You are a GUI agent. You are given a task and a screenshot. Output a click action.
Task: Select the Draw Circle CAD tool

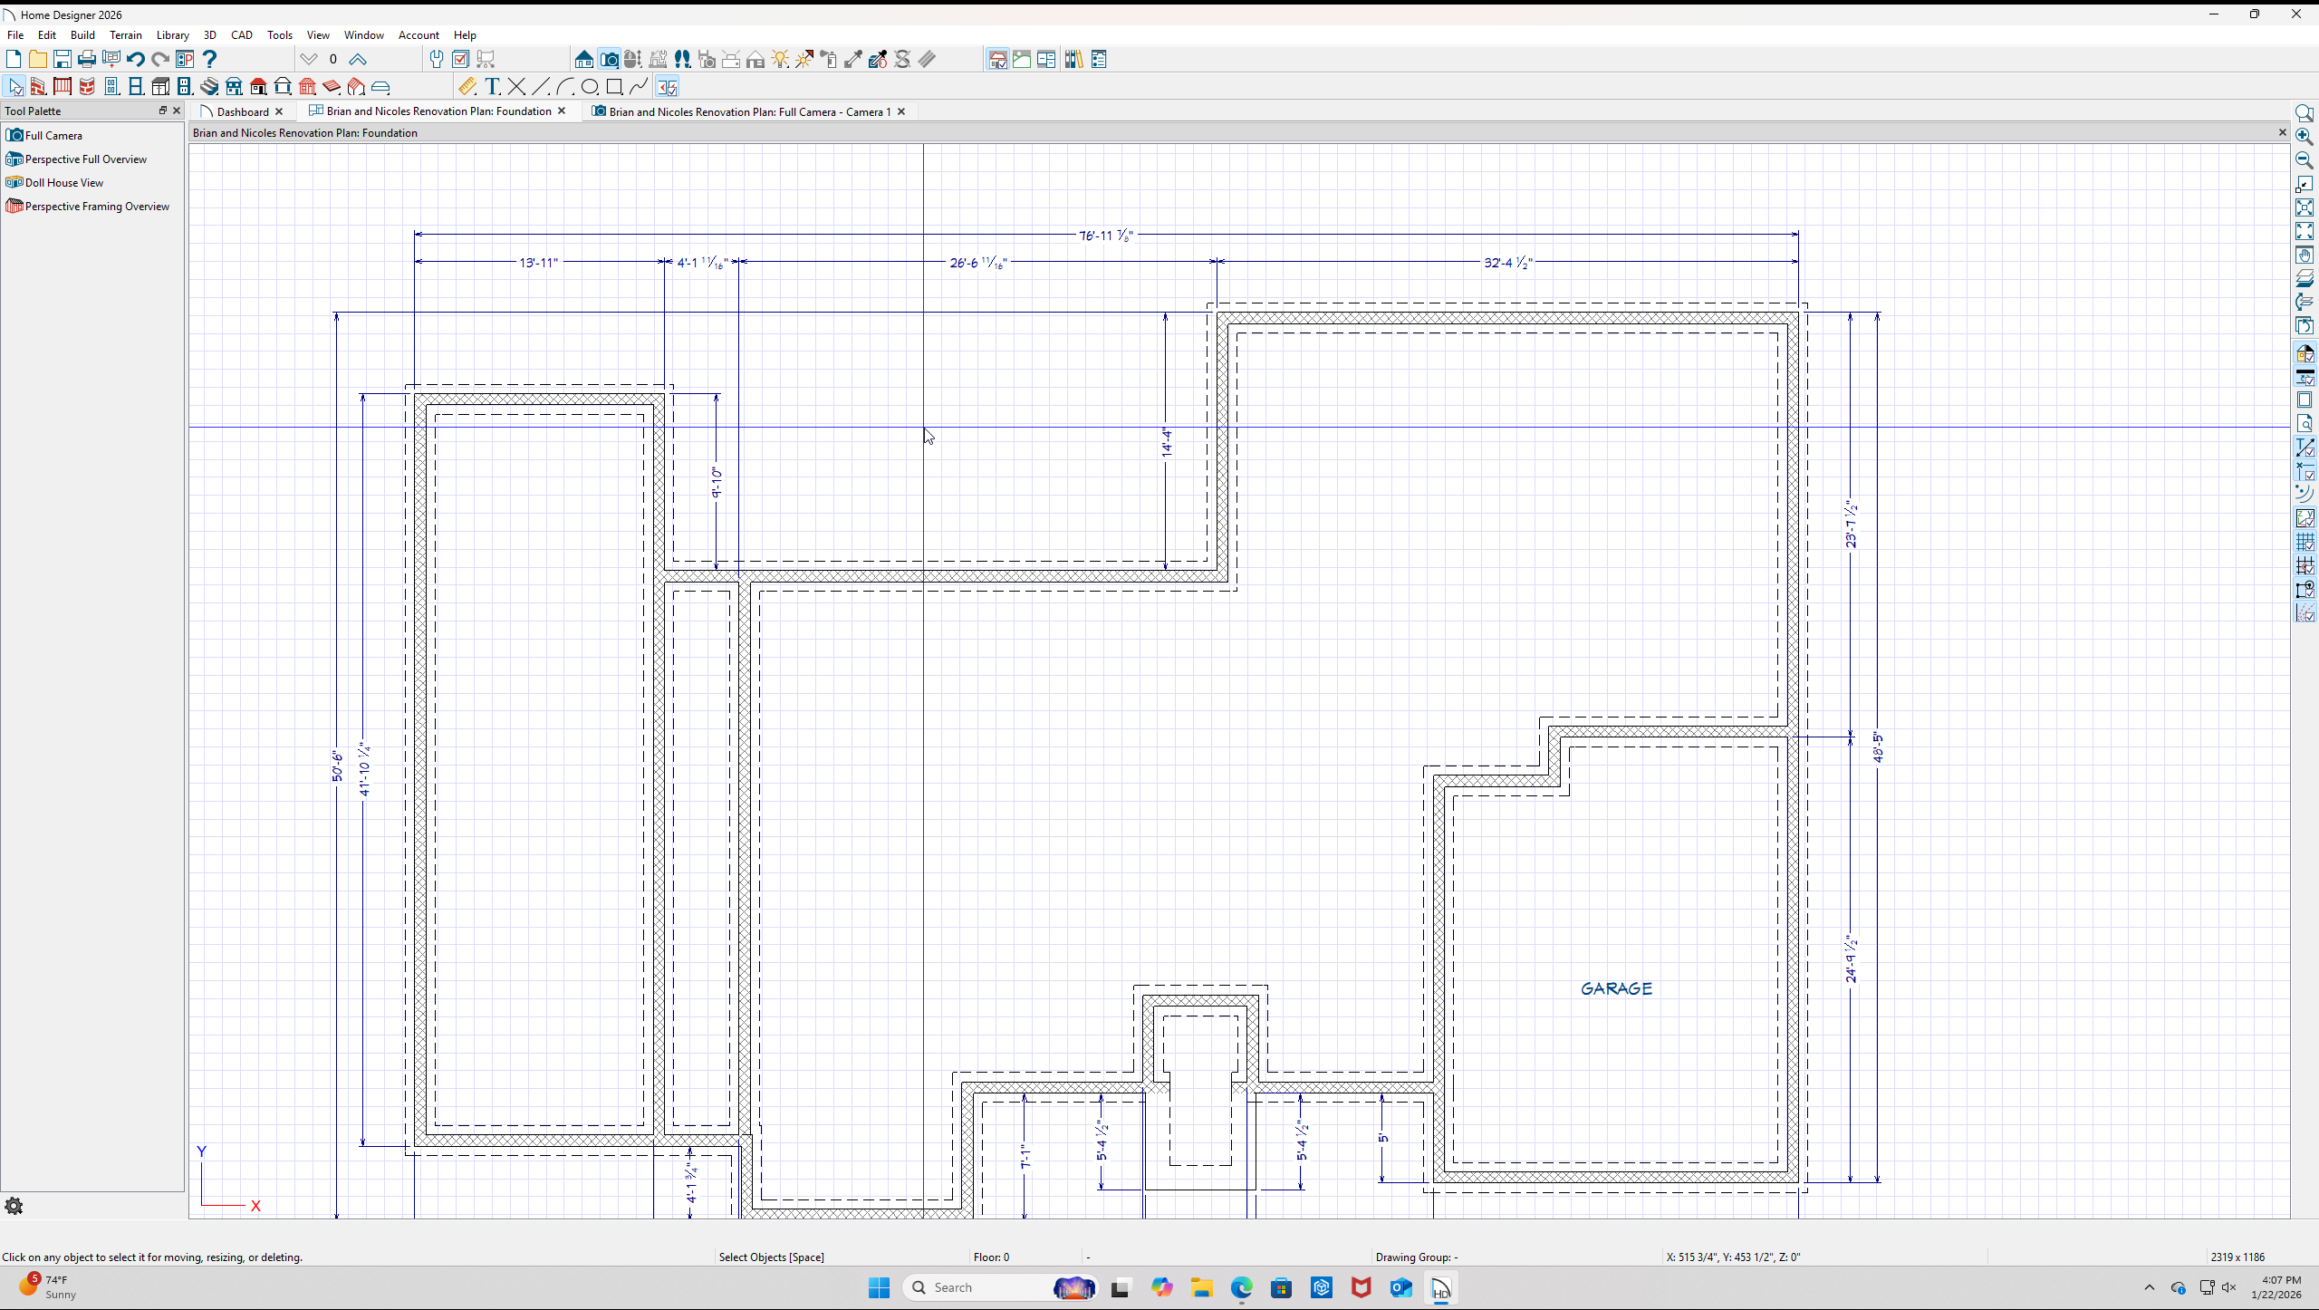[590, 87]
